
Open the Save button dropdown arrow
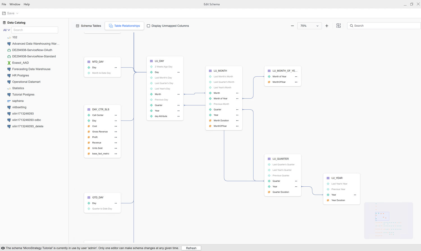[17, 13]
